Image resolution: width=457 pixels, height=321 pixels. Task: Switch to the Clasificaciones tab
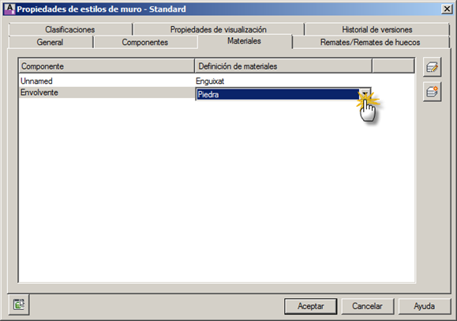point(70,29)
